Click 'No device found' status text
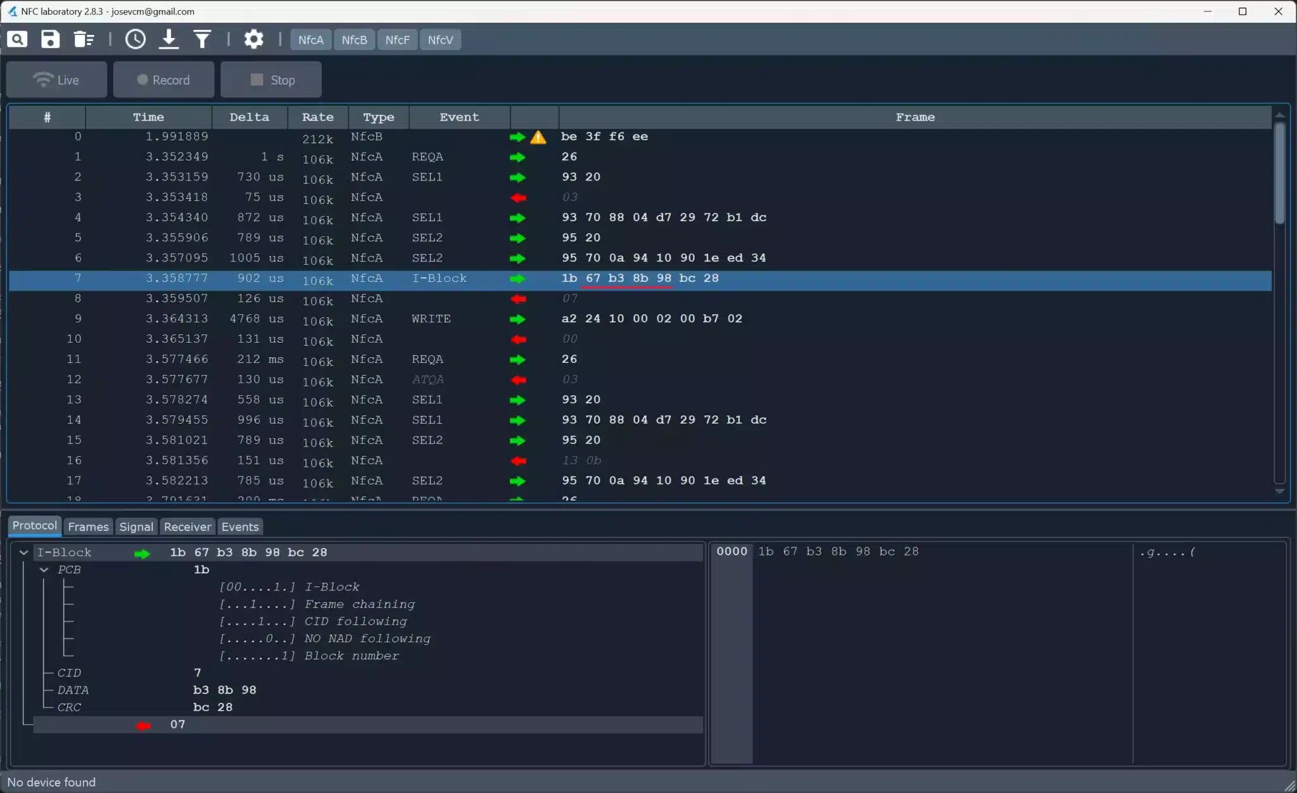 (51, 782)
